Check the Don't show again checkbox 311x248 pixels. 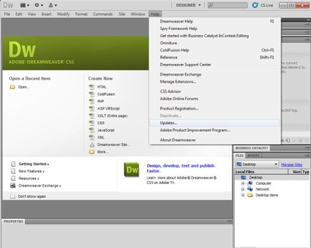(x=12, y=196)
